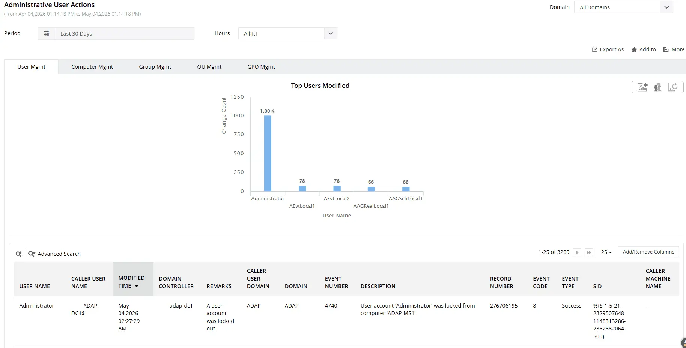686x348 pixels.
Task: Click the CALLER USER DOMAIN column header
Action: [258, 278]
